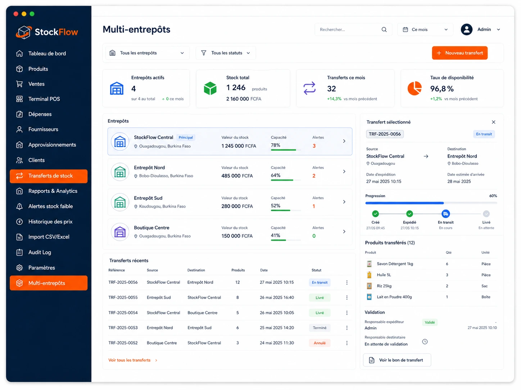
Task: Click the Ventes cart icon
Action: [20, 84]
